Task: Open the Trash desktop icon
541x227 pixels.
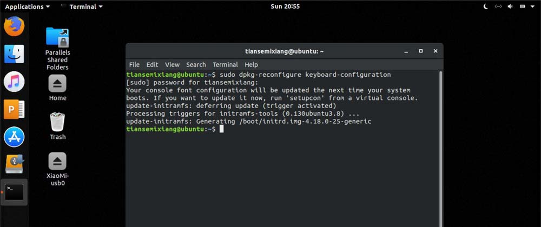Action: 57,122
